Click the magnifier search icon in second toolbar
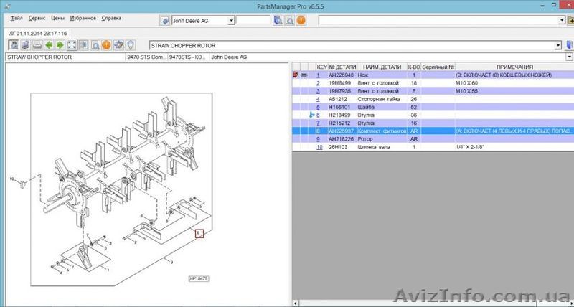The width and height of the screenshot is (574, 307). point(95,45)
